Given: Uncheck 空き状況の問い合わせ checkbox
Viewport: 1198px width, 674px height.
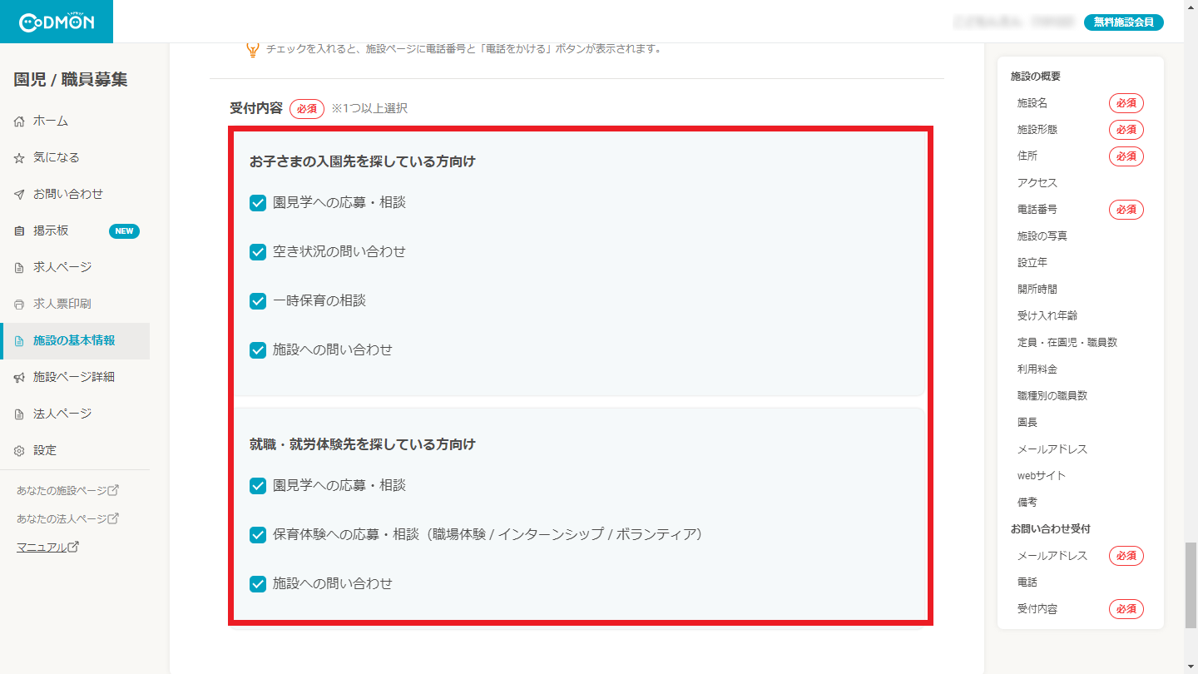Looking at the screenshot, I should [x=258, y=252].
